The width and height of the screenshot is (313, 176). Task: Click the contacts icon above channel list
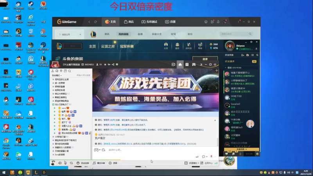[x=53, y=71]
